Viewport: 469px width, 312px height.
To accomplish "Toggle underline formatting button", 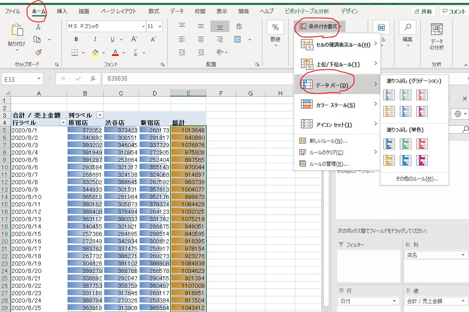I will 112,39.
